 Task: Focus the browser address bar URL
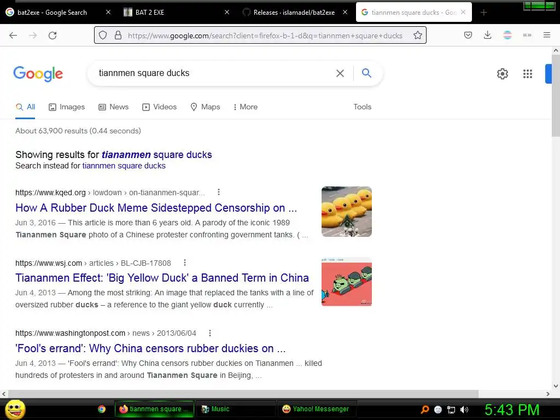coord(265,36)
